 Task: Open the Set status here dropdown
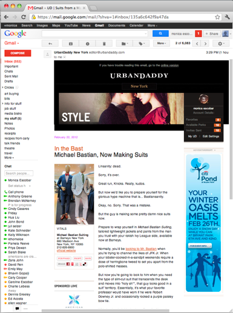pos(30,186)
